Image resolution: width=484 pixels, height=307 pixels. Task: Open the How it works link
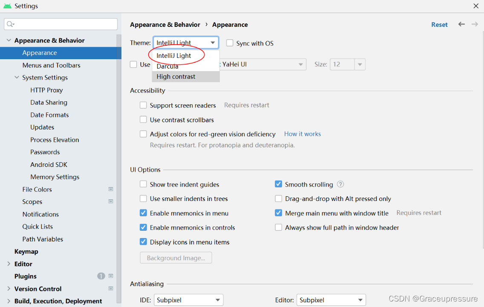(x=302, y=134)
